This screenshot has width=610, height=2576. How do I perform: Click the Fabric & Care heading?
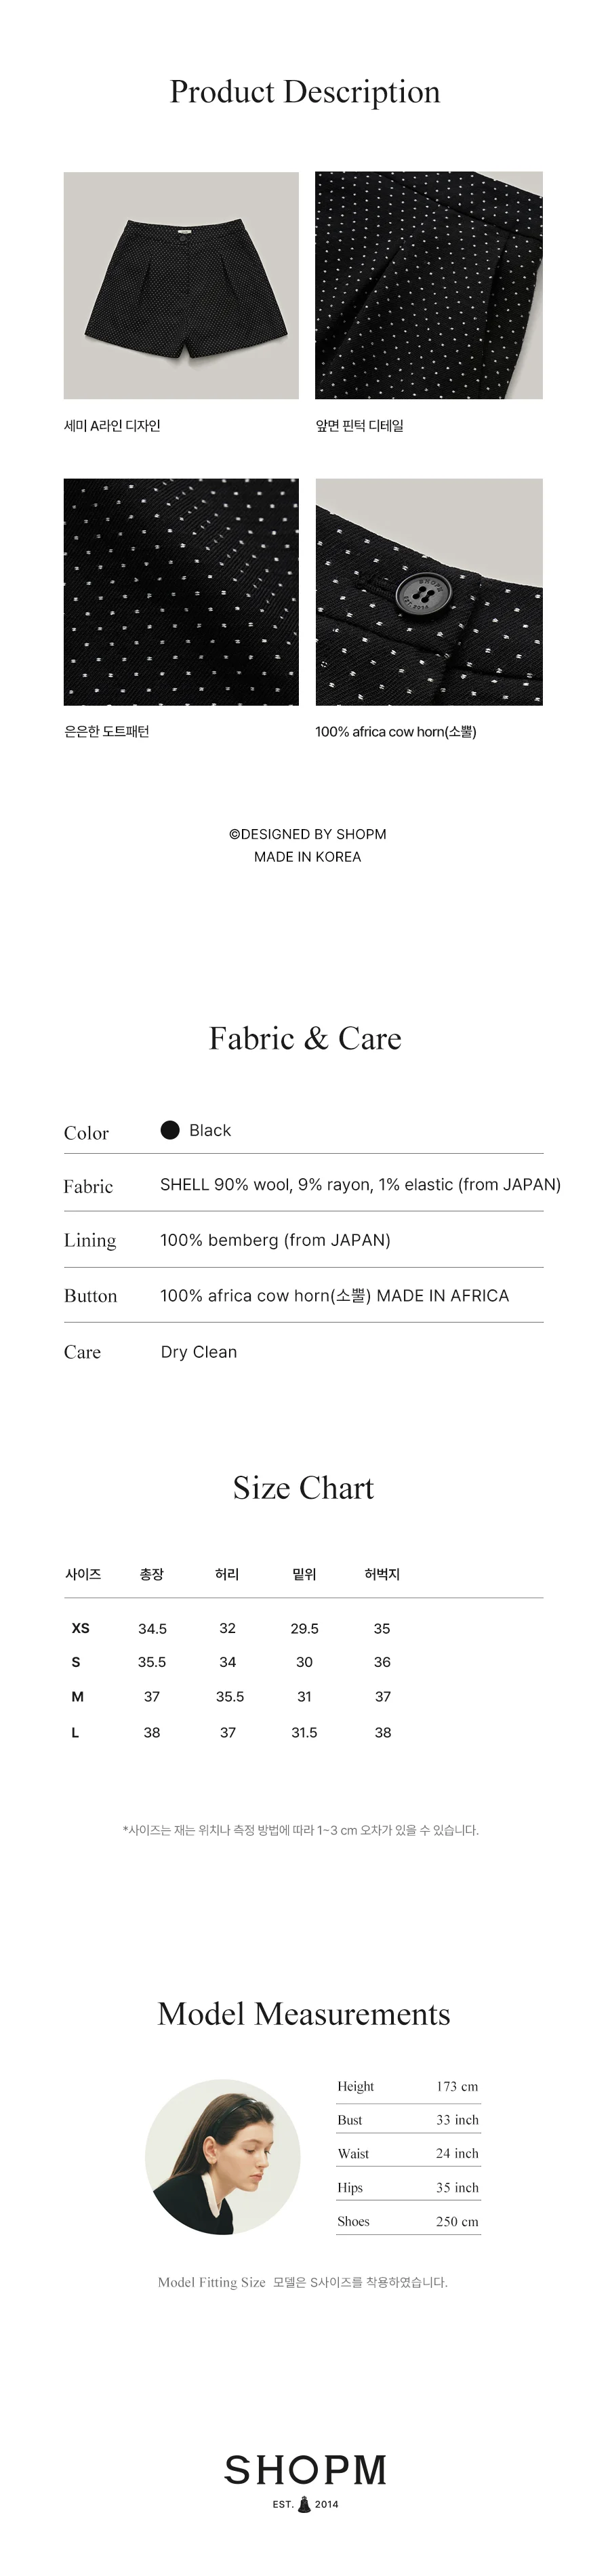pos(305,1038)
